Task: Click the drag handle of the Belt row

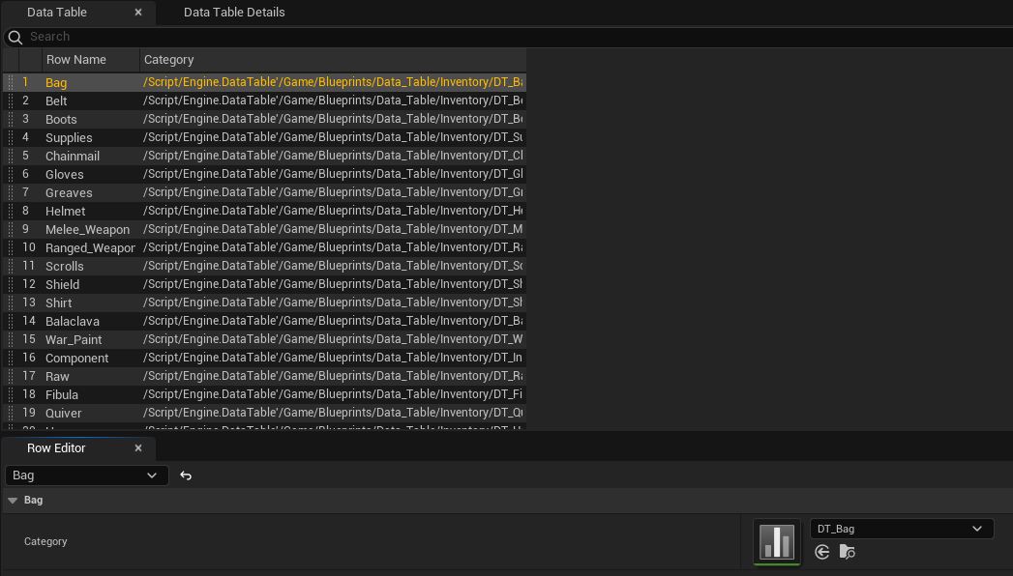Action: pyautogui.click(x=11, y=101)
